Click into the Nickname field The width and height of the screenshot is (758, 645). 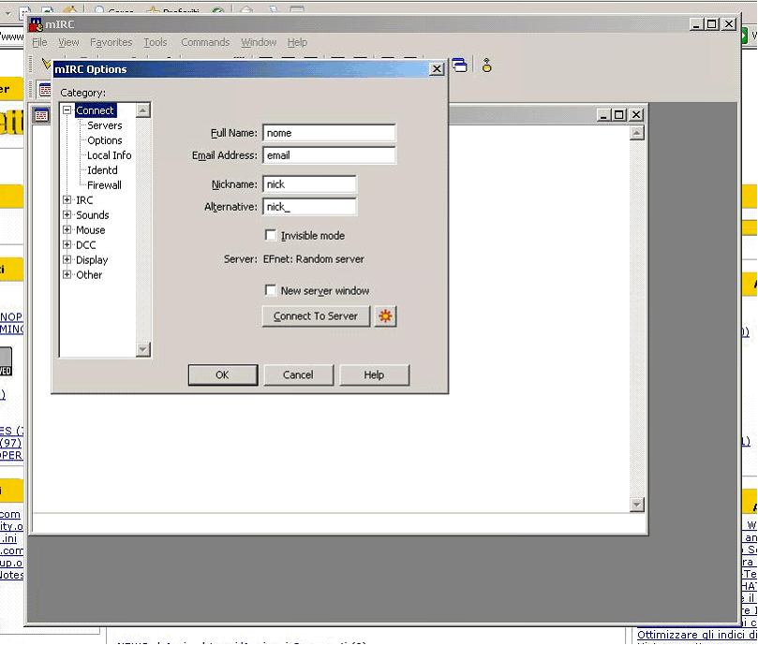coord(309,184)
